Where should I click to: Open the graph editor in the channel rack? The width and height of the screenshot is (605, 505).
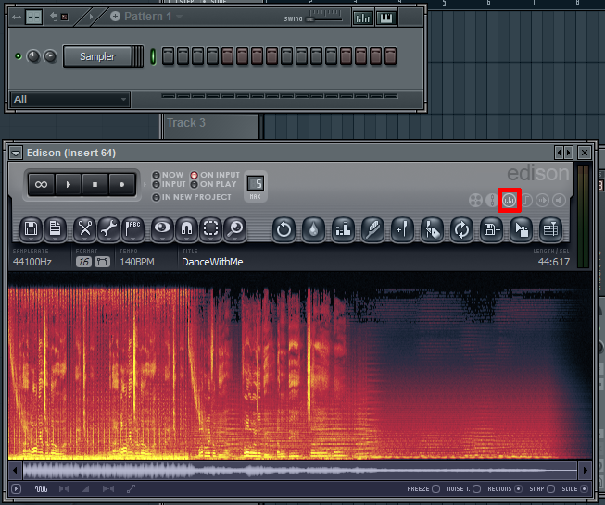point(362,18)
